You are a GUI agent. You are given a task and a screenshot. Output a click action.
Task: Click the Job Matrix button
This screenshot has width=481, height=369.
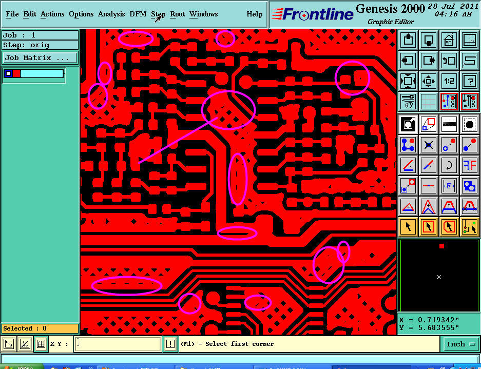point(40,57)
